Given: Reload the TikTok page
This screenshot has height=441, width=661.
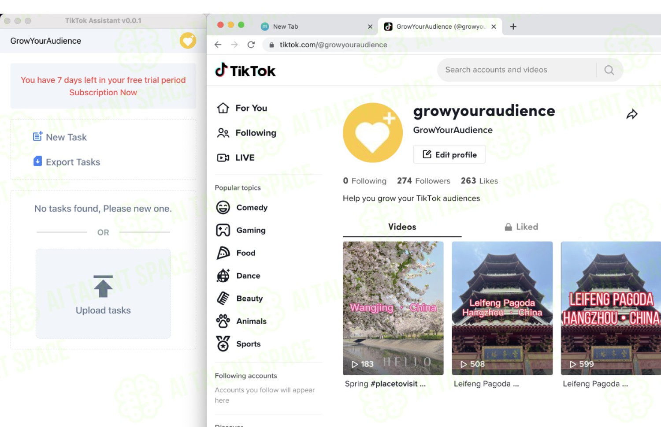Looking at the screenshot, I should pos(251,45).
